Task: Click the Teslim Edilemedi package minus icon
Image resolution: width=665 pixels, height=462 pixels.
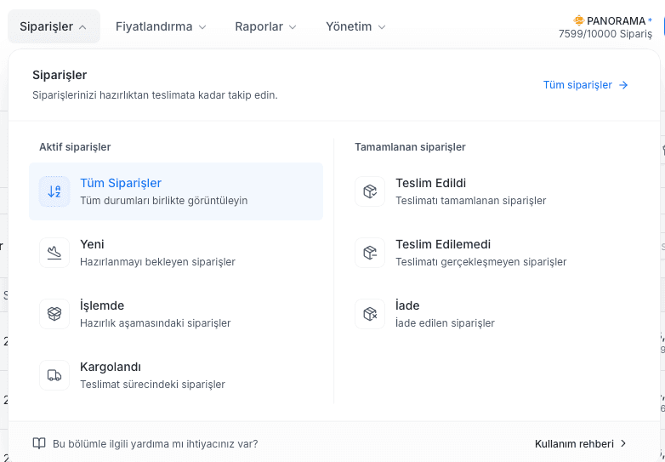Action: (x=370, y=253)
